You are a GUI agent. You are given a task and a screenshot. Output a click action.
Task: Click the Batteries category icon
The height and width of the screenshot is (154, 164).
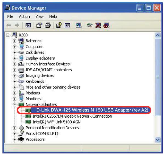21,41
